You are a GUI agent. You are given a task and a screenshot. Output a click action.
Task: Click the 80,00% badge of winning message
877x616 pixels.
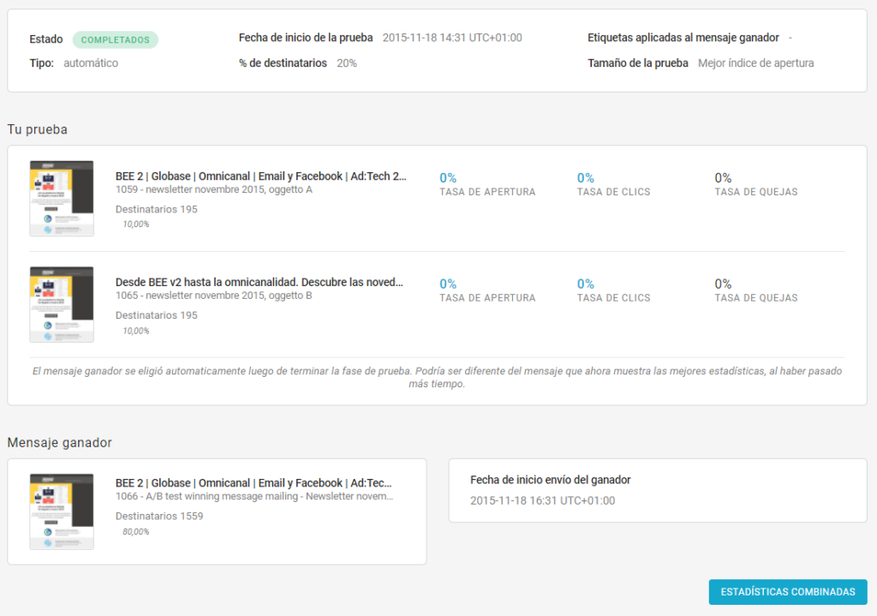pyautogui.click(x=135, y=531)
